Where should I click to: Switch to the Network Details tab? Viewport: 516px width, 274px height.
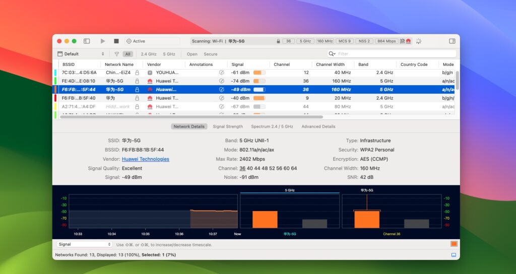(x=189, y=126)
